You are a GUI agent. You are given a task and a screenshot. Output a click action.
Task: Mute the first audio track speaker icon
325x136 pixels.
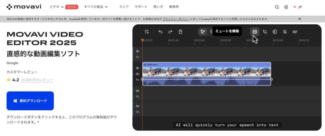click(137, 91)
